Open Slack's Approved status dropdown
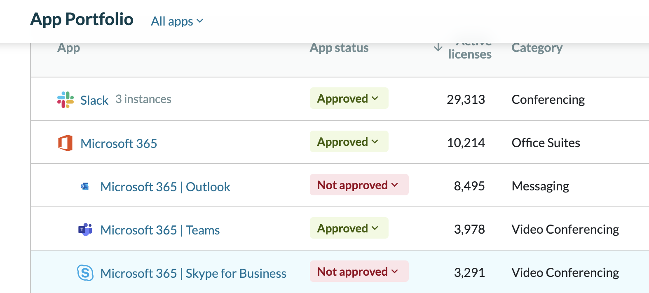The image size is (649, 293). coord(349,98)
